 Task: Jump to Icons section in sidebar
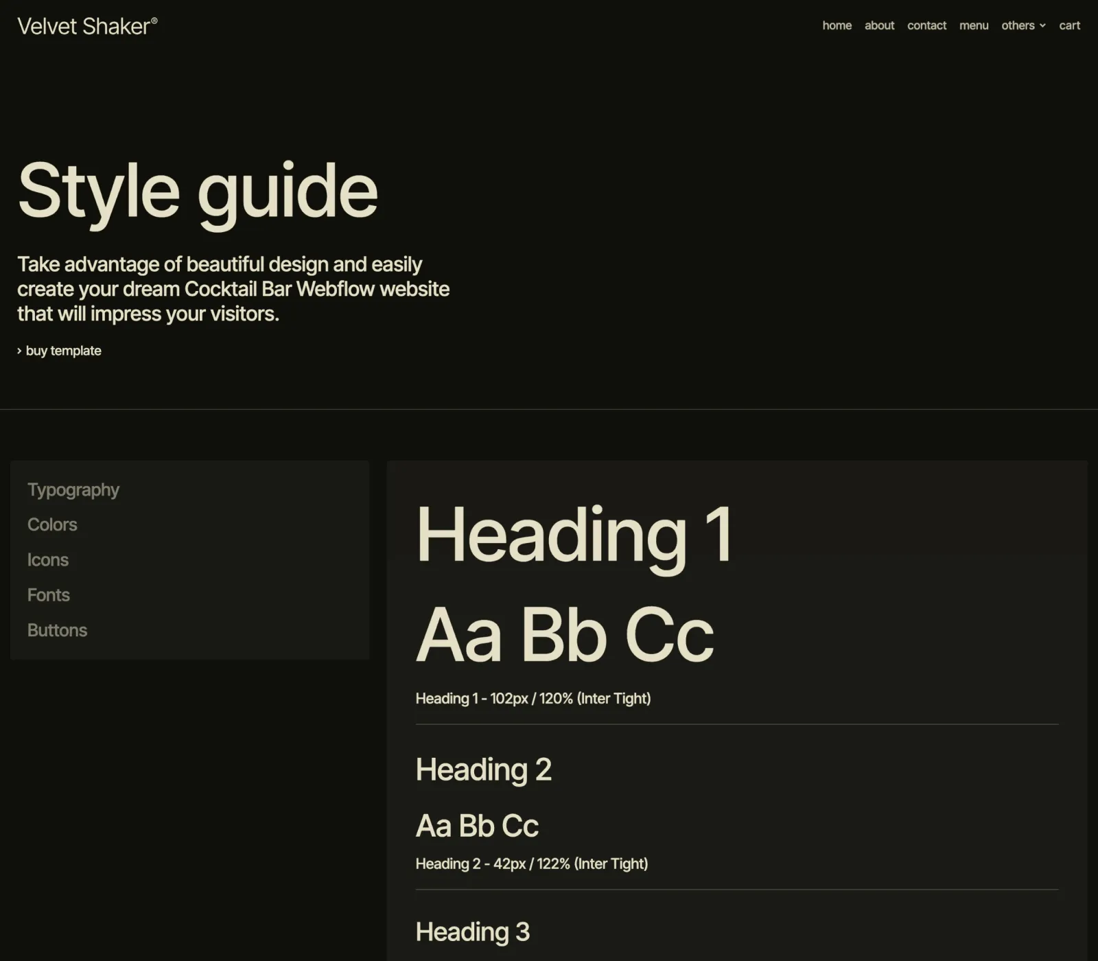point(48,559)
